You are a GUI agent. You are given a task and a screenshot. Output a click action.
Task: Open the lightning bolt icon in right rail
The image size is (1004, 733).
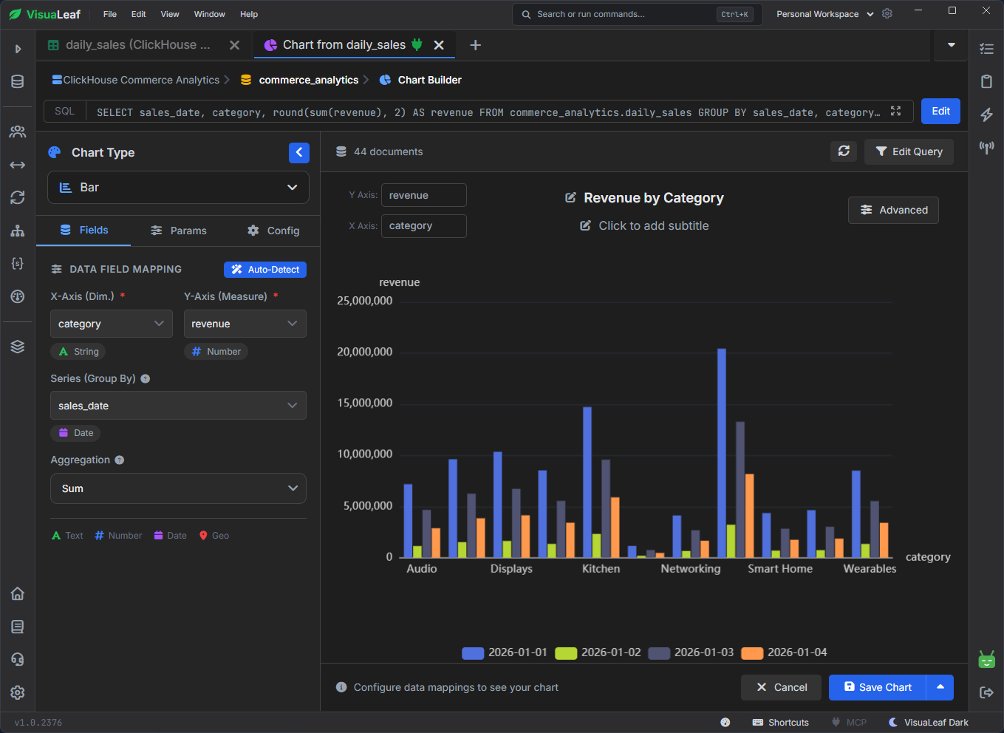tap(986, 115)
